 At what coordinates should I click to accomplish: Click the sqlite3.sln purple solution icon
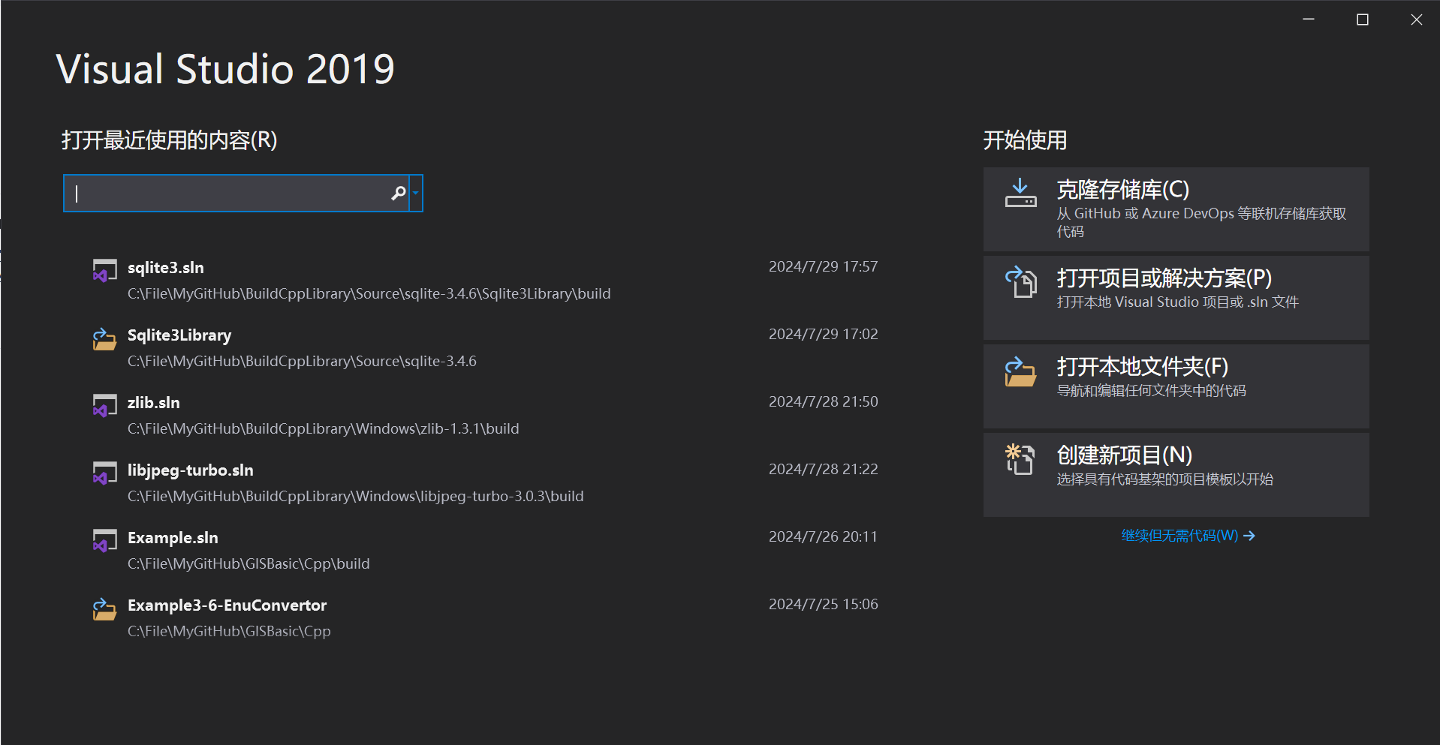click(x=104, y=270)
